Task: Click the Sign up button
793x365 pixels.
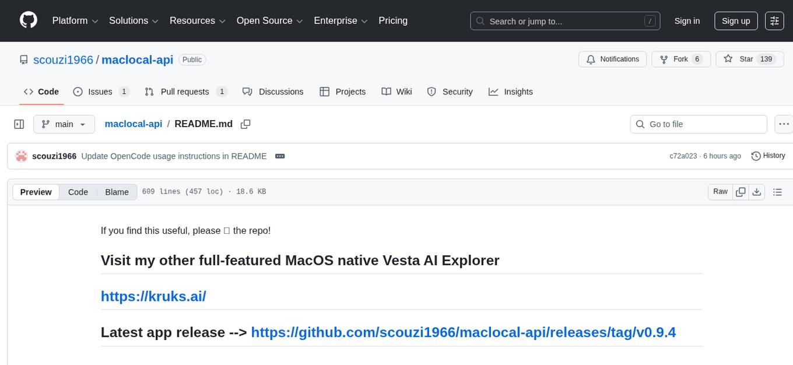Action: tap(735, 20)
